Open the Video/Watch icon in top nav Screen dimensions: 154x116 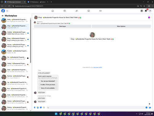tap(65, 11)
